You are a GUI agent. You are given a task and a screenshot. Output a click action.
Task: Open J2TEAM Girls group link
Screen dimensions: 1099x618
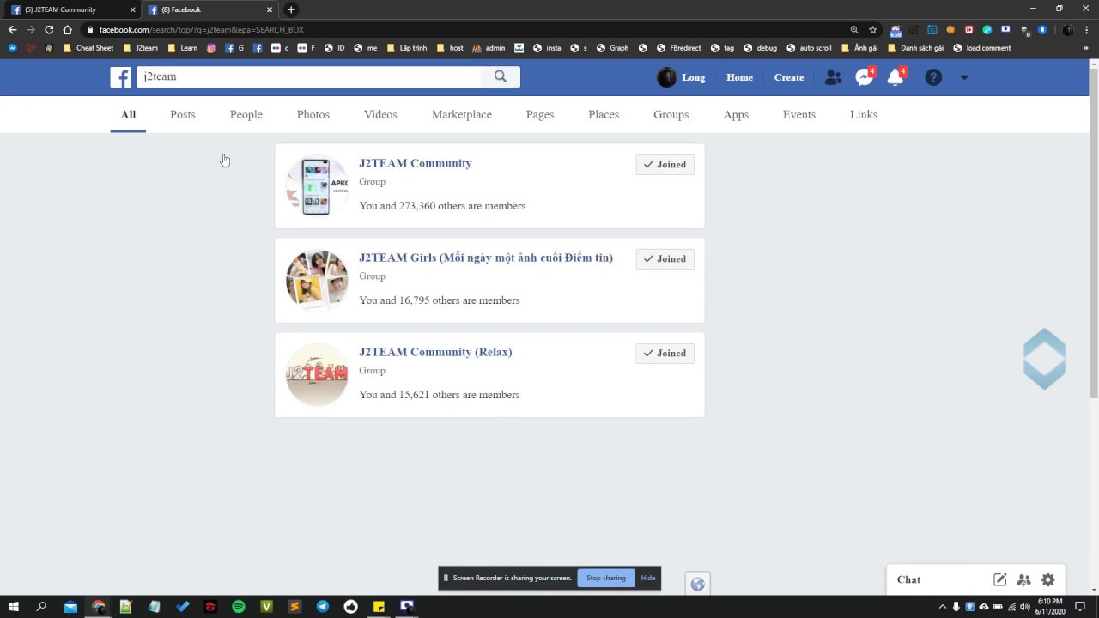coord(486,257)
